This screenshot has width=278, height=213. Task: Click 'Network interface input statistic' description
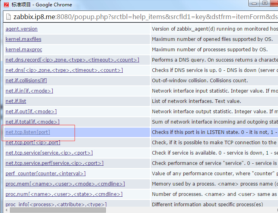coord(215,91)
